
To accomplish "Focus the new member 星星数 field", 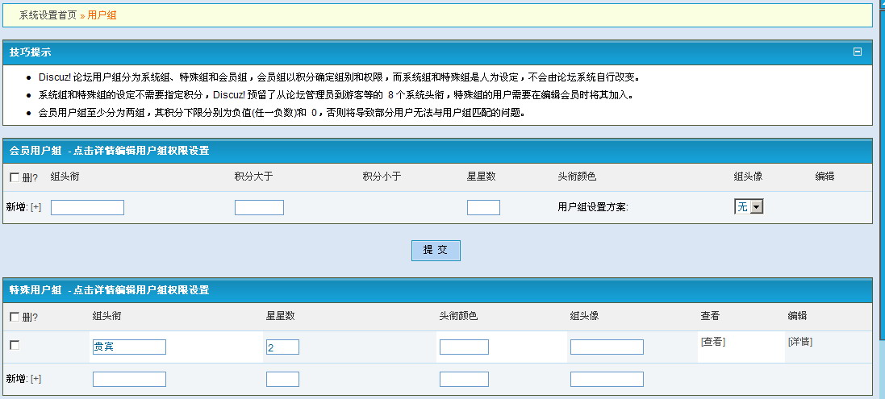I will [483, 207].
